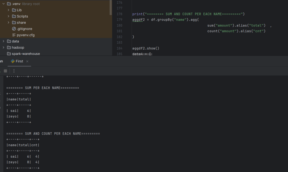The width and height of the screenshot is (288, 172).
Task: Click the hadoop folder icon
Action: point(9,47)
